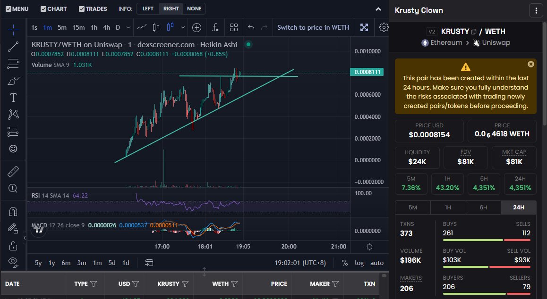
Task: Open chart settings gear
Action: point(384,27)
